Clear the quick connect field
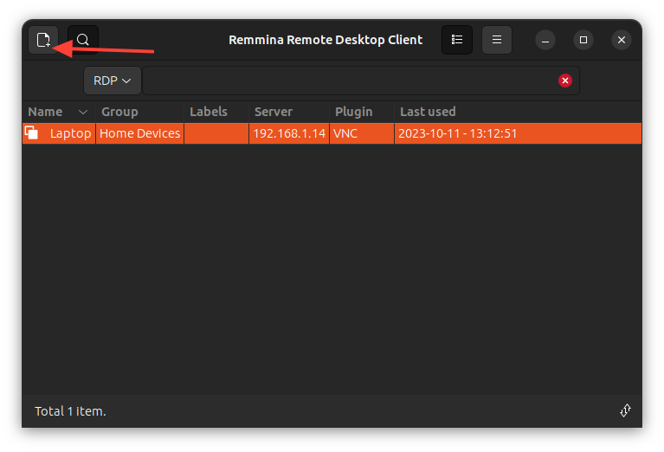Screen dimensions: 664x452 565,81
